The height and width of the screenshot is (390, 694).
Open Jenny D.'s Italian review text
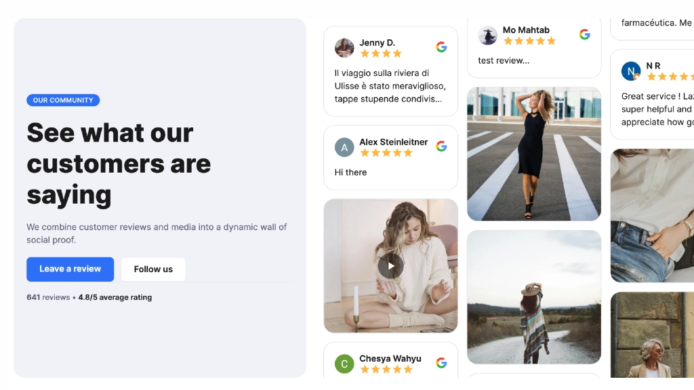coord(390,86)
